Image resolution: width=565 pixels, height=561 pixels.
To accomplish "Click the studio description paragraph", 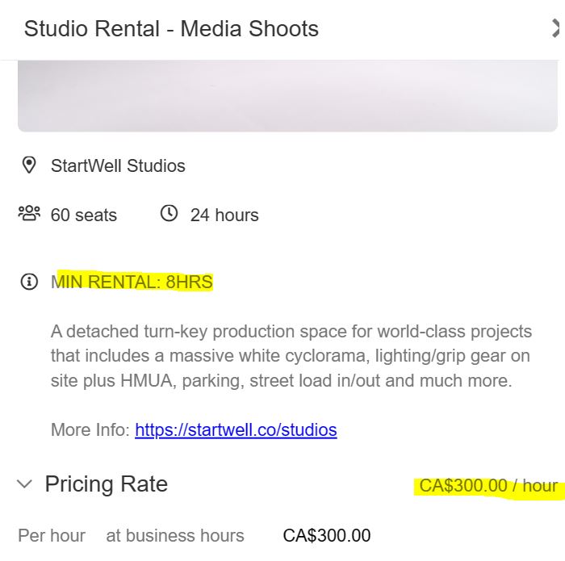I will point(291,356).
